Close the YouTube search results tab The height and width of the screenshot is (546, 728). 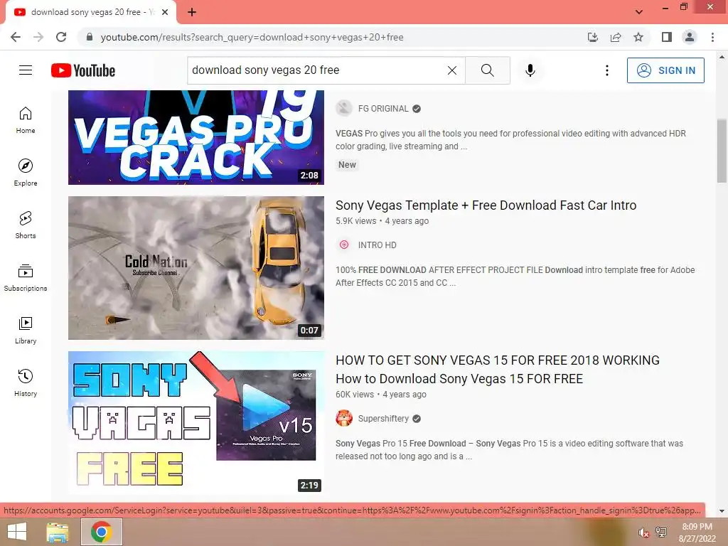[x=165, y=12]
